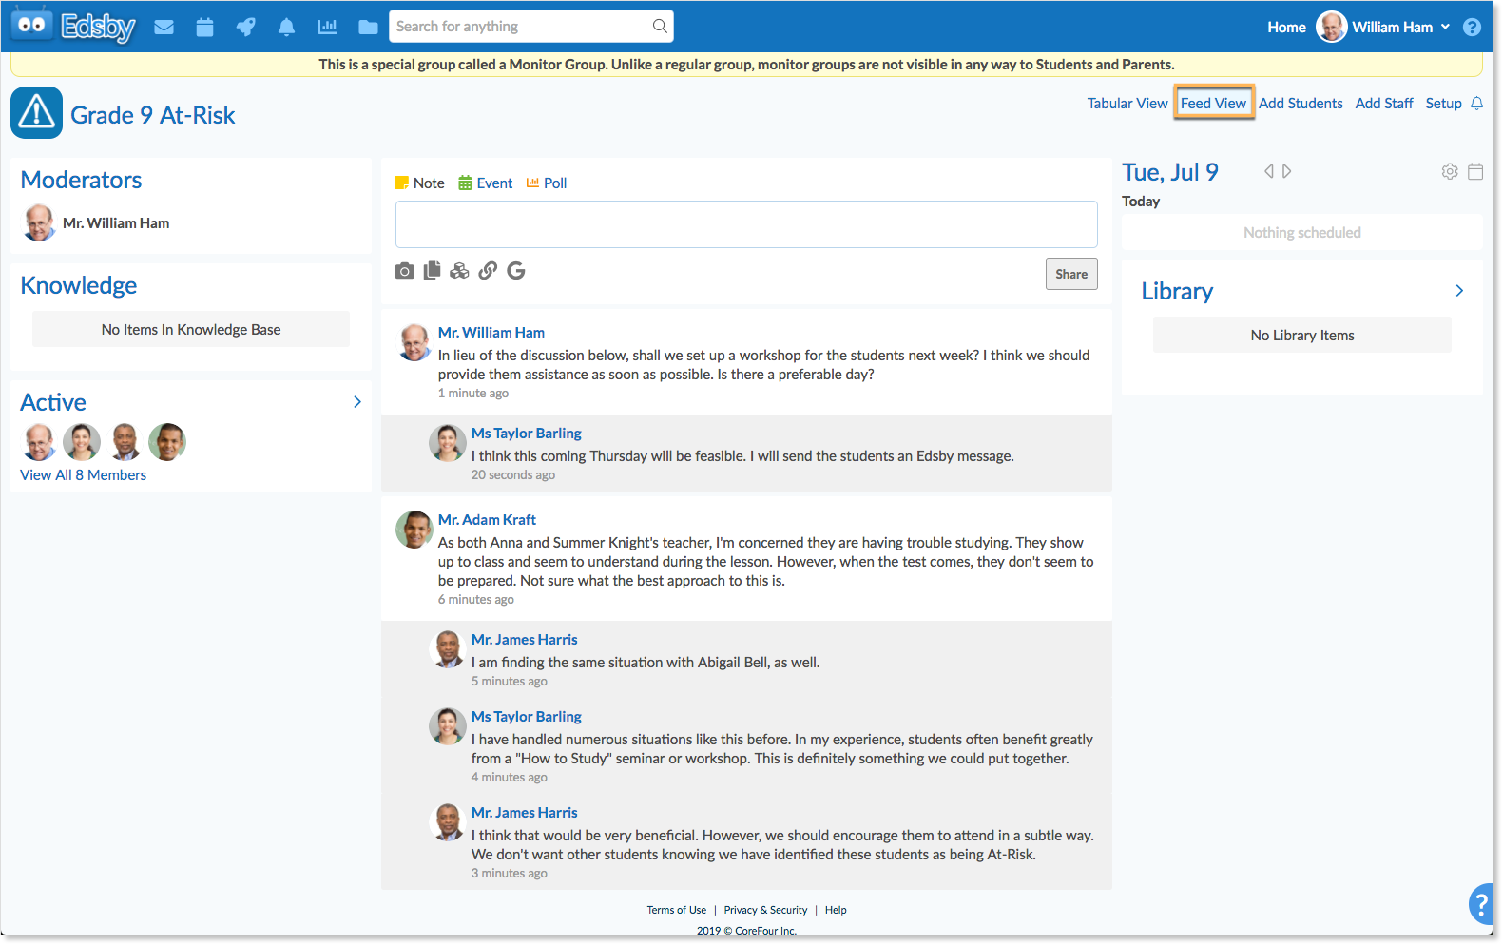This screenshot has height=945, width=1503.
Task: Click the rocket icon in the top bar
Action: 245,27
